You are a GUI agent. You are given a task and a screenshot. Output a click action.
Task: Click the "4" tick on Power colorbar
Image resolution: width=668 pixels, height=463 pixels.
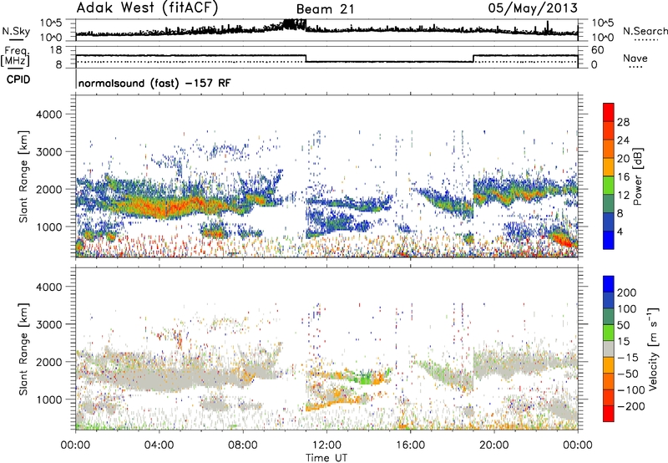(x=620, y=231)
